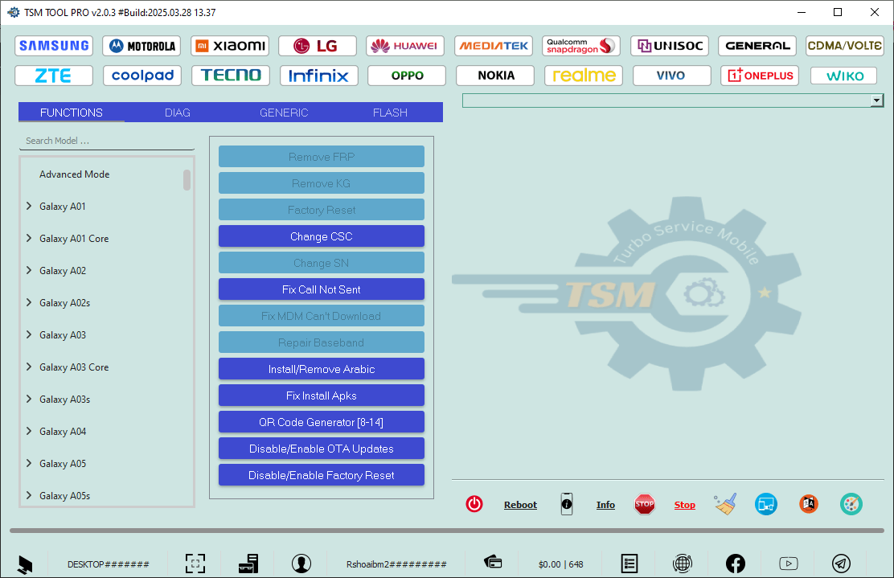Click the Search Model input field
The width and height of the screenshot is (894, 578).
106,140
